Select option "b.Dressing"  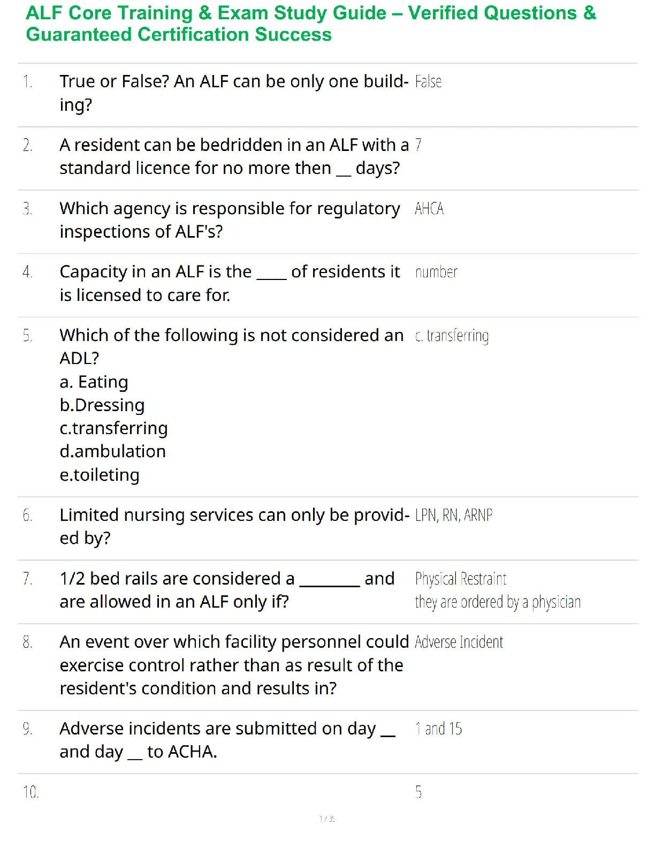coord(102,405)
